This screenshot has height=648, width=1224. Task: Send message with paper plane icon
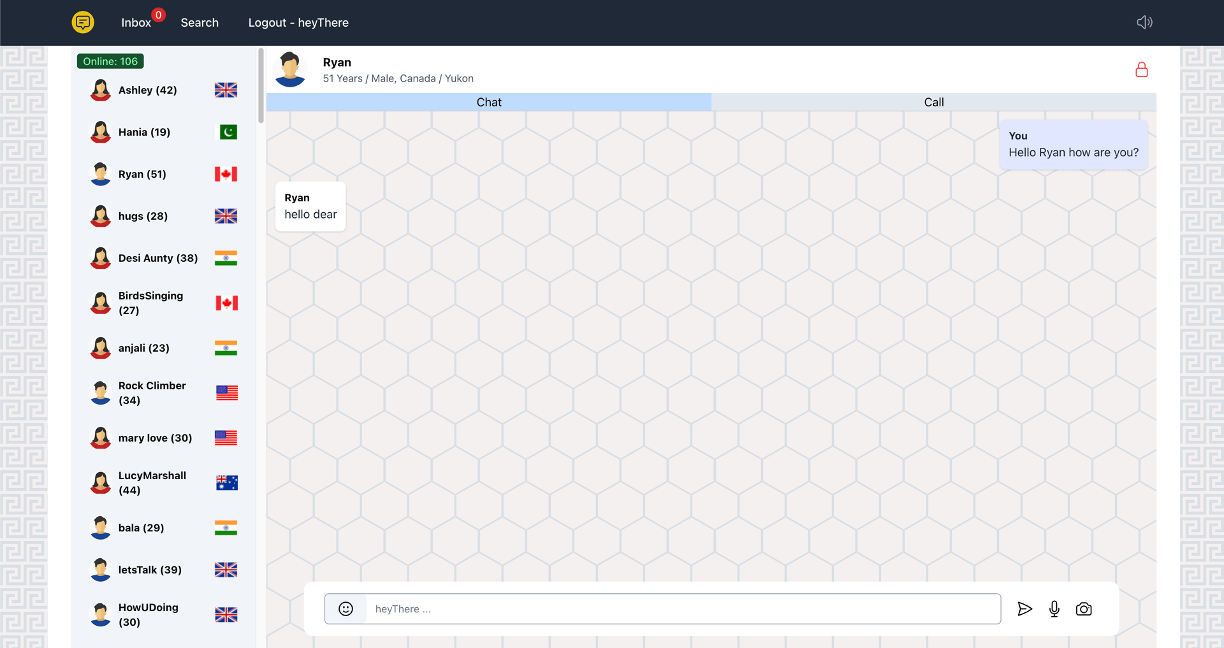[x=1024, y=609]
